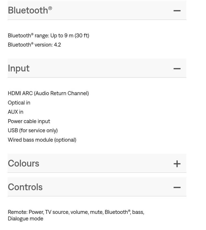Expand Colours using the plus icon
This screenshot has width=206, height=230.
(x=177, y=164)
